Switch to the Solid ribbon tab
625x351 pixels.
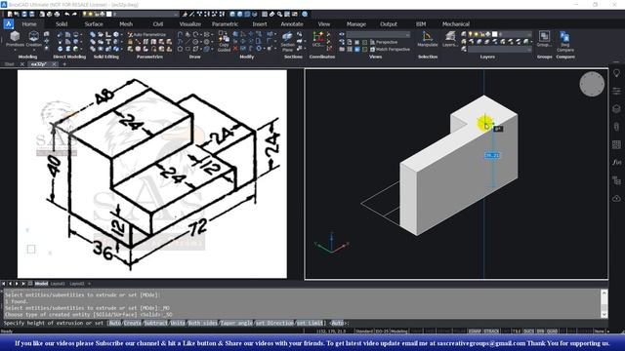click(61, 23)
